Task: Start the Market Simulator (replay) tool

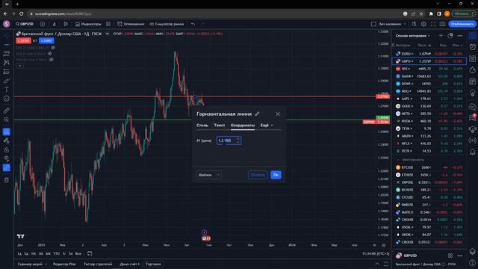Action: click(167, 24)
